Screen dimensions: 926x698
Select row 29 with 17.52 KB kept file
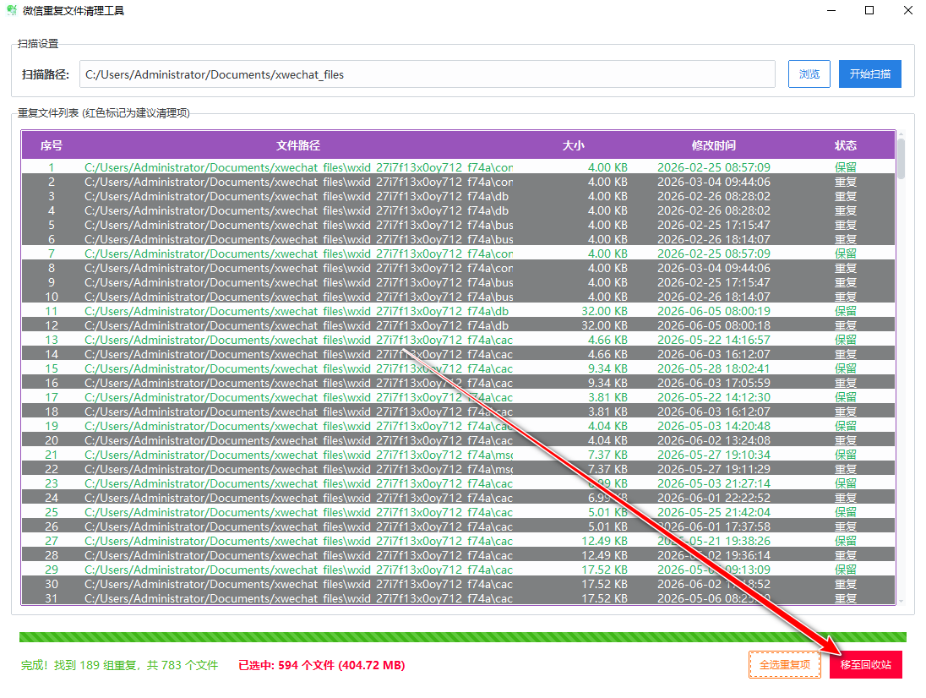(x=458, y=570)
